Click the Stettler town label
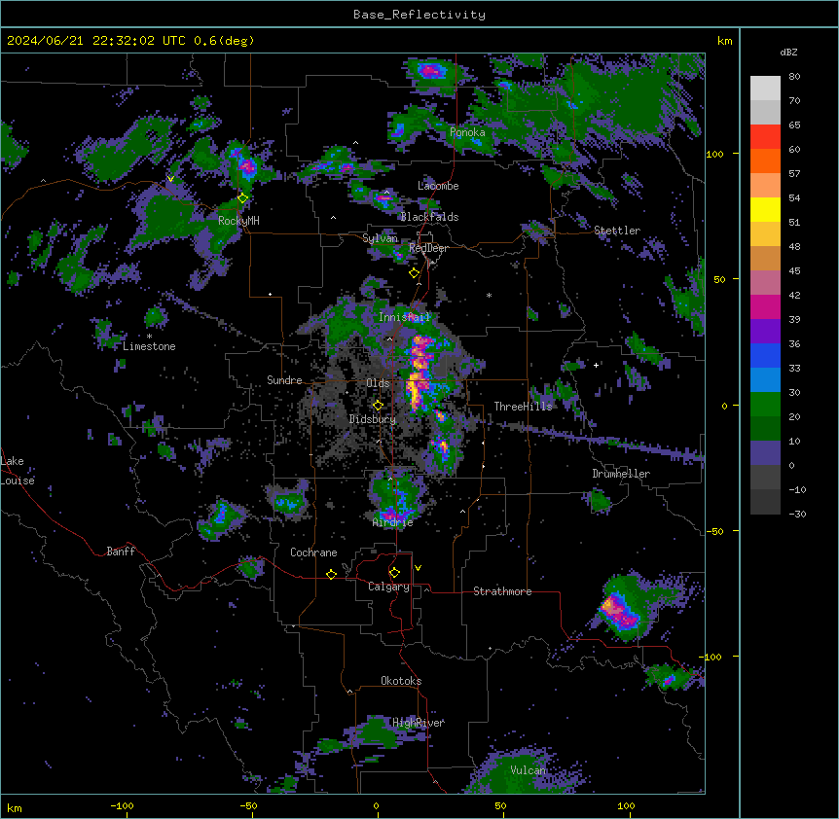This screenshot has width=839, height=819. coord(617,231)
